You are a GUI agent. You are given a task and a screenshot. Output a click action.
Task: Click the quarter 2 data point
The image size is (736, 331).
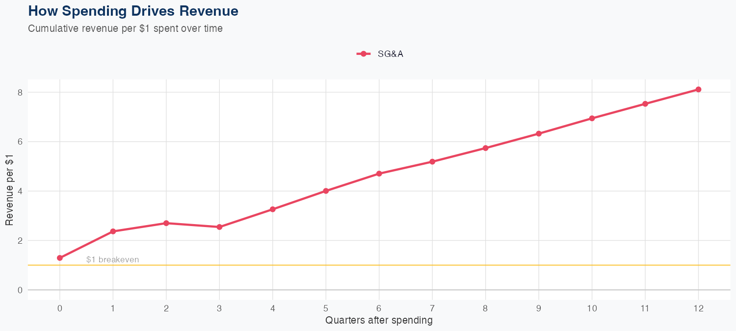[x=166, y=223]
